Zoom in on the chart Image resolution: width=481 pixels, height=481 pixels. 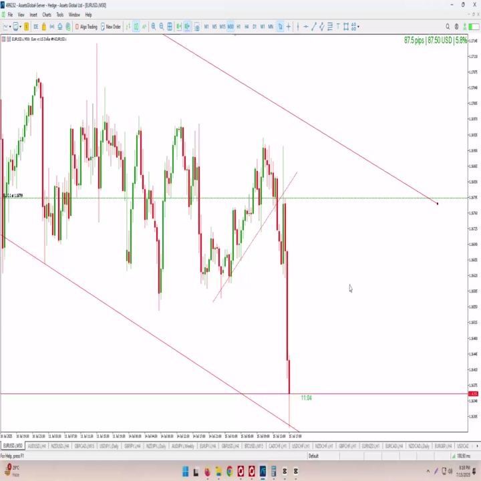pos(154,27)
